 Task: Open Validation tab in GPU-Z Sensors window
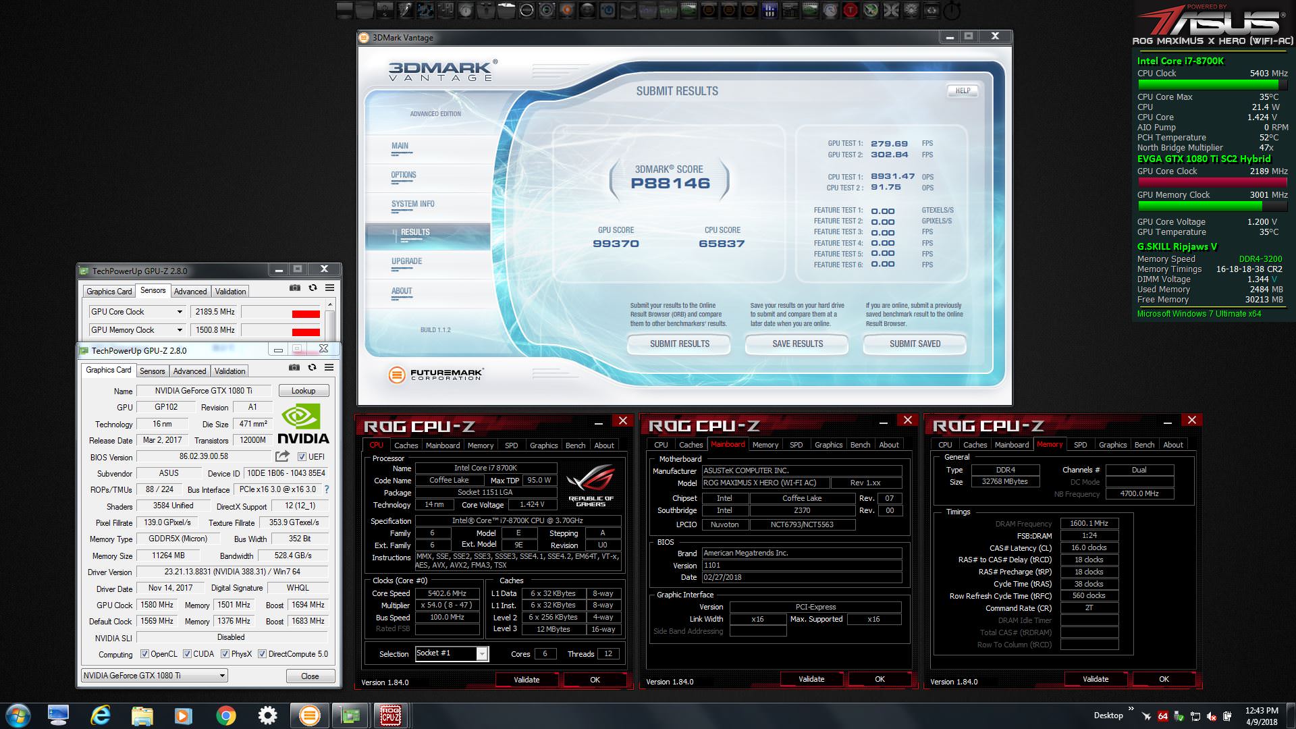[x=230, y=292]
